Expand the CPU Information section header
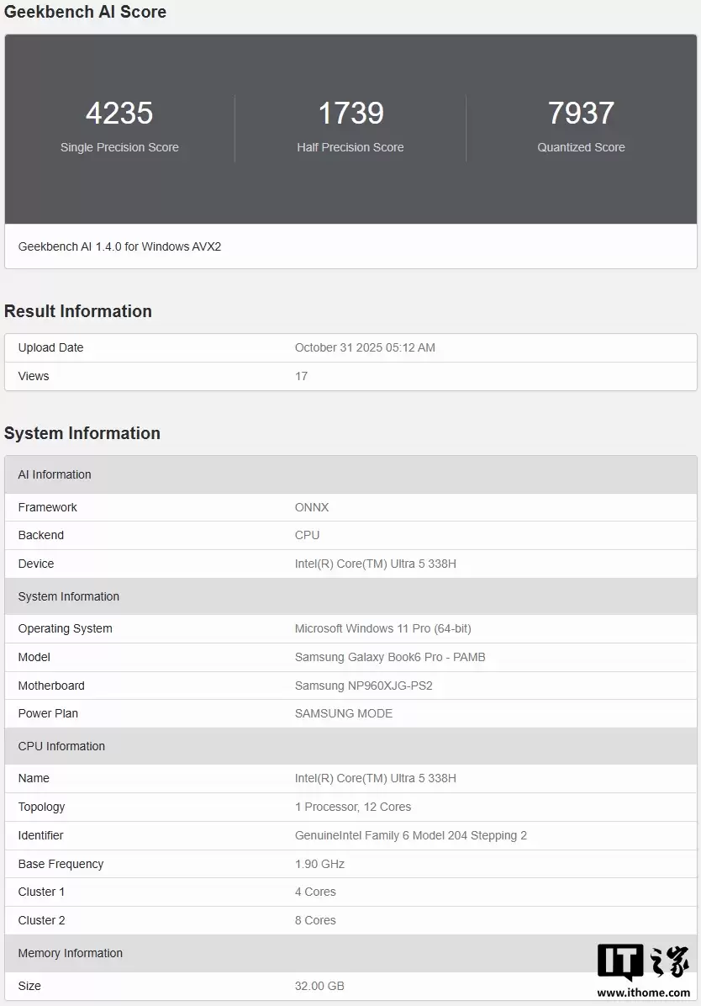This screenshot has height=1006, width=701. pyautogui.click(x=61, y=746)
